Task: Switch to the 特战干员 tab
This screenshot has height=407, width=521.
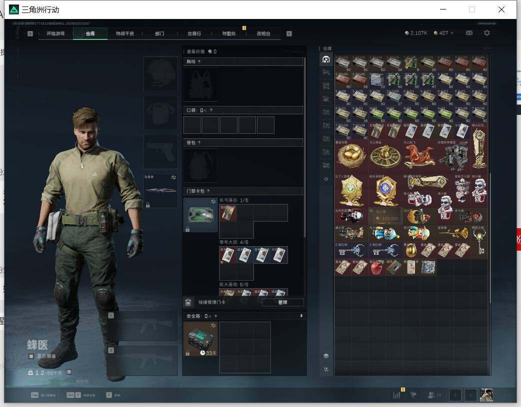Action: click(x=125, y=33)
